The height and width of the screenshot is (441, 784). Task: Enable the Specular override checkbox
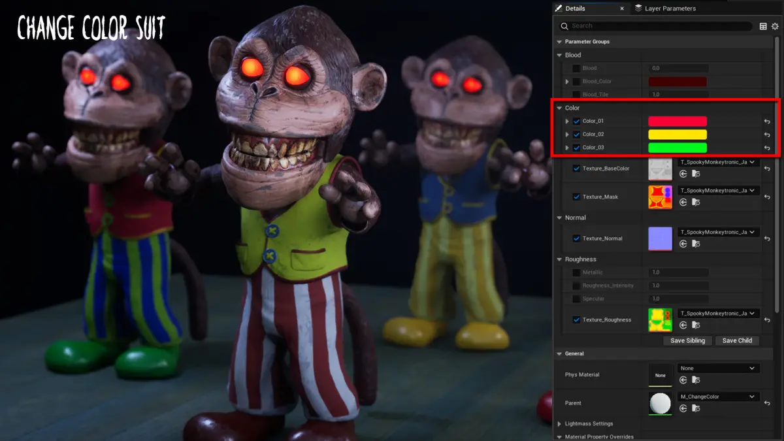(576, 299)
